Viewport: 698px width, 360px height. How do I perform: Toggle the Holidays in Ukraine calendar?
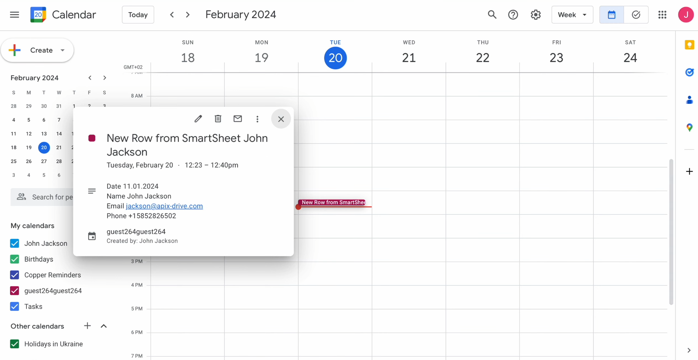tap(14, 344)
